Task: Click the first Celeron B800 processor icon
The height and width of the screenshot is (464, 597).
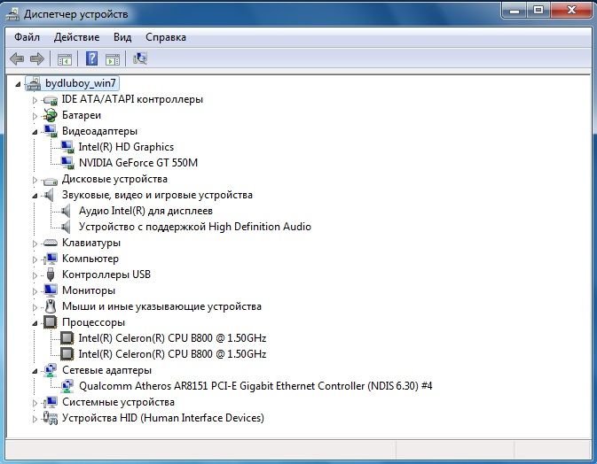Action: click(x=67, y=338)
